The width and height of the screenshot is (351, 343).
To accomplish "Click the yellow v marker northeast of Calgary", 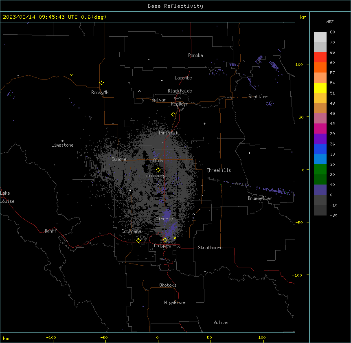I will point(175,238).
